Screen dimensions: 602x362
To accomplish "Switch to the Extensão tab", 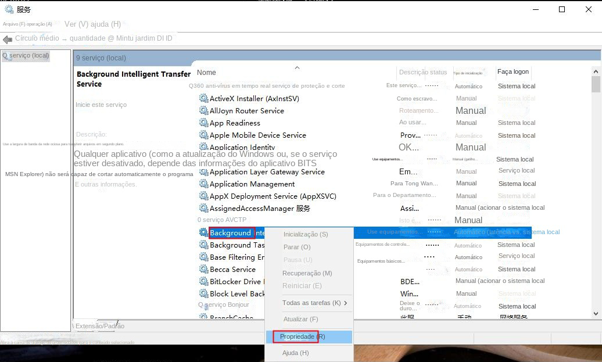I will 85,326.
